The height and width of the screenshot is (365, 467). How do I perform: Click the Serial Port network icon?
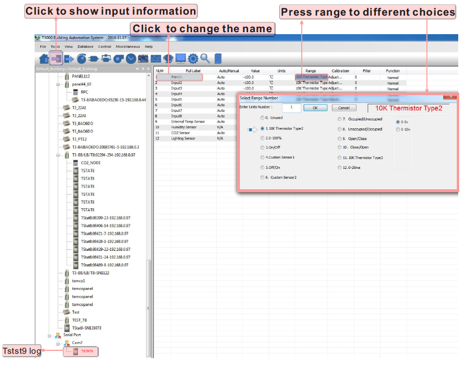[58, 336]
